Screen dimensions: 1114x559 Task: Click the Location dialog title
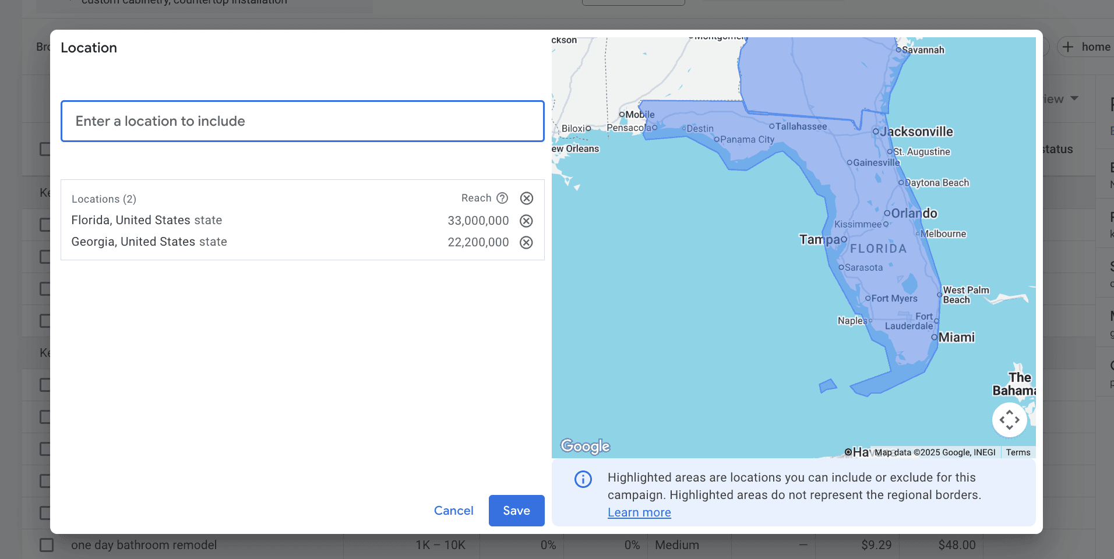(x=89, y=48)
